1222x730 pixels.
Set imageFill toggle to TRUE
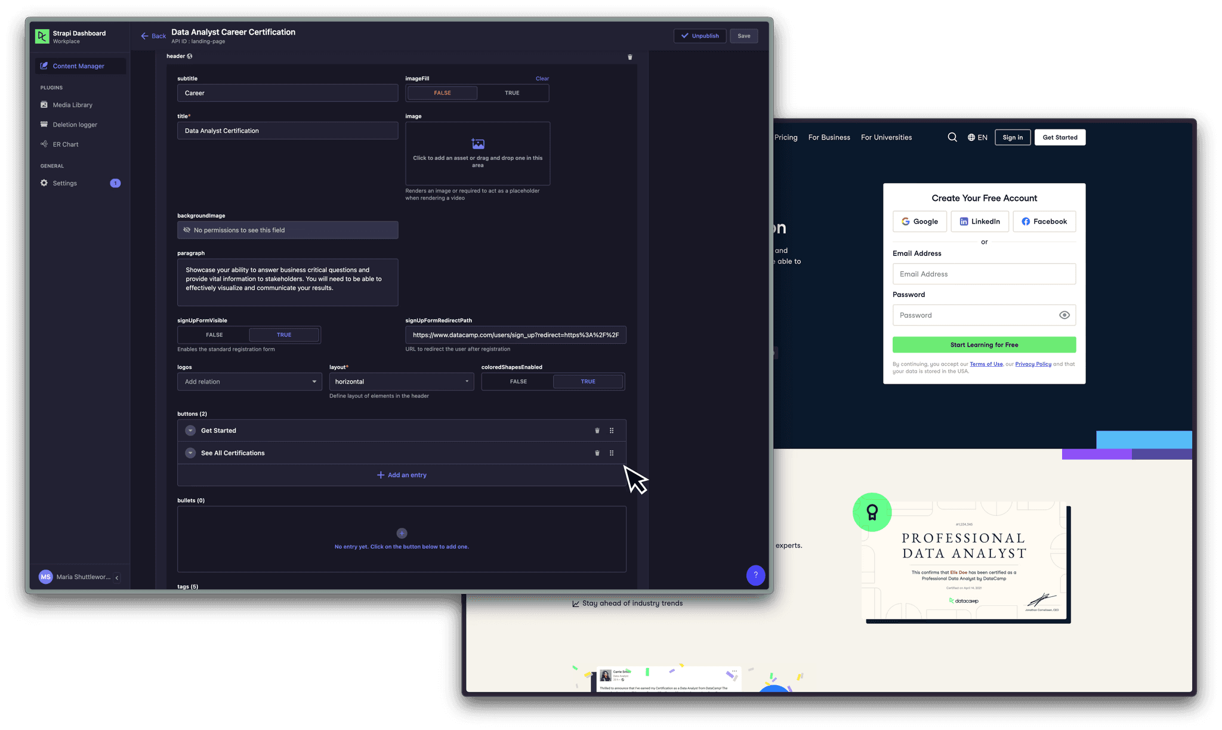[512, 93]
